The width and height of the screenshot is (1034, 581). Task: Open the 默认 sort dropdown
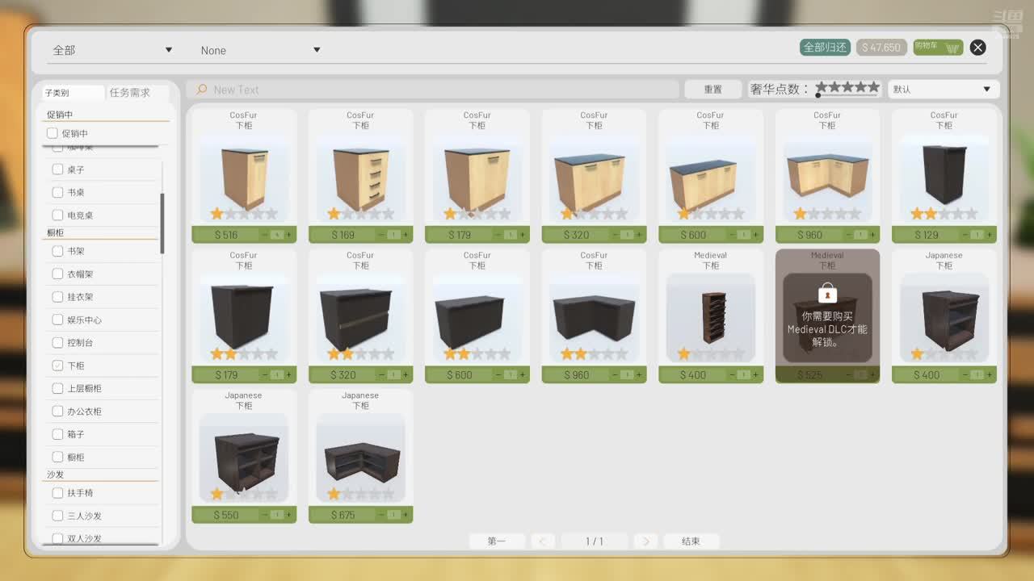944,90
